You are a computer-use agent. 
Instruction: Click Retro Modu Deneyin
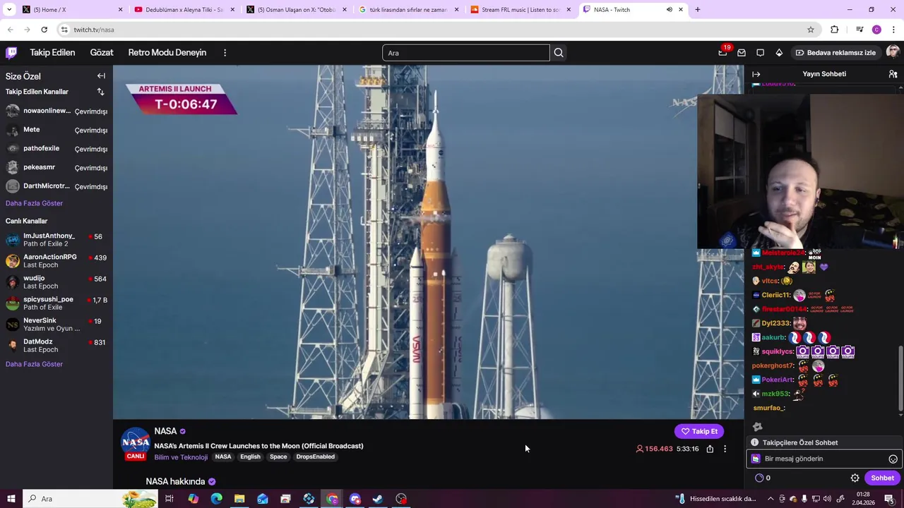tap(167, 52)
